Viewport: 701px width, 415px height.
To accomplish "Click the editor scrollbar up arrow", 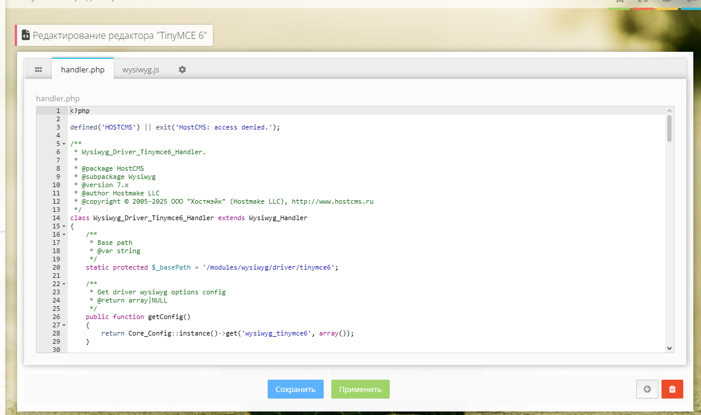I will (669, 111).
